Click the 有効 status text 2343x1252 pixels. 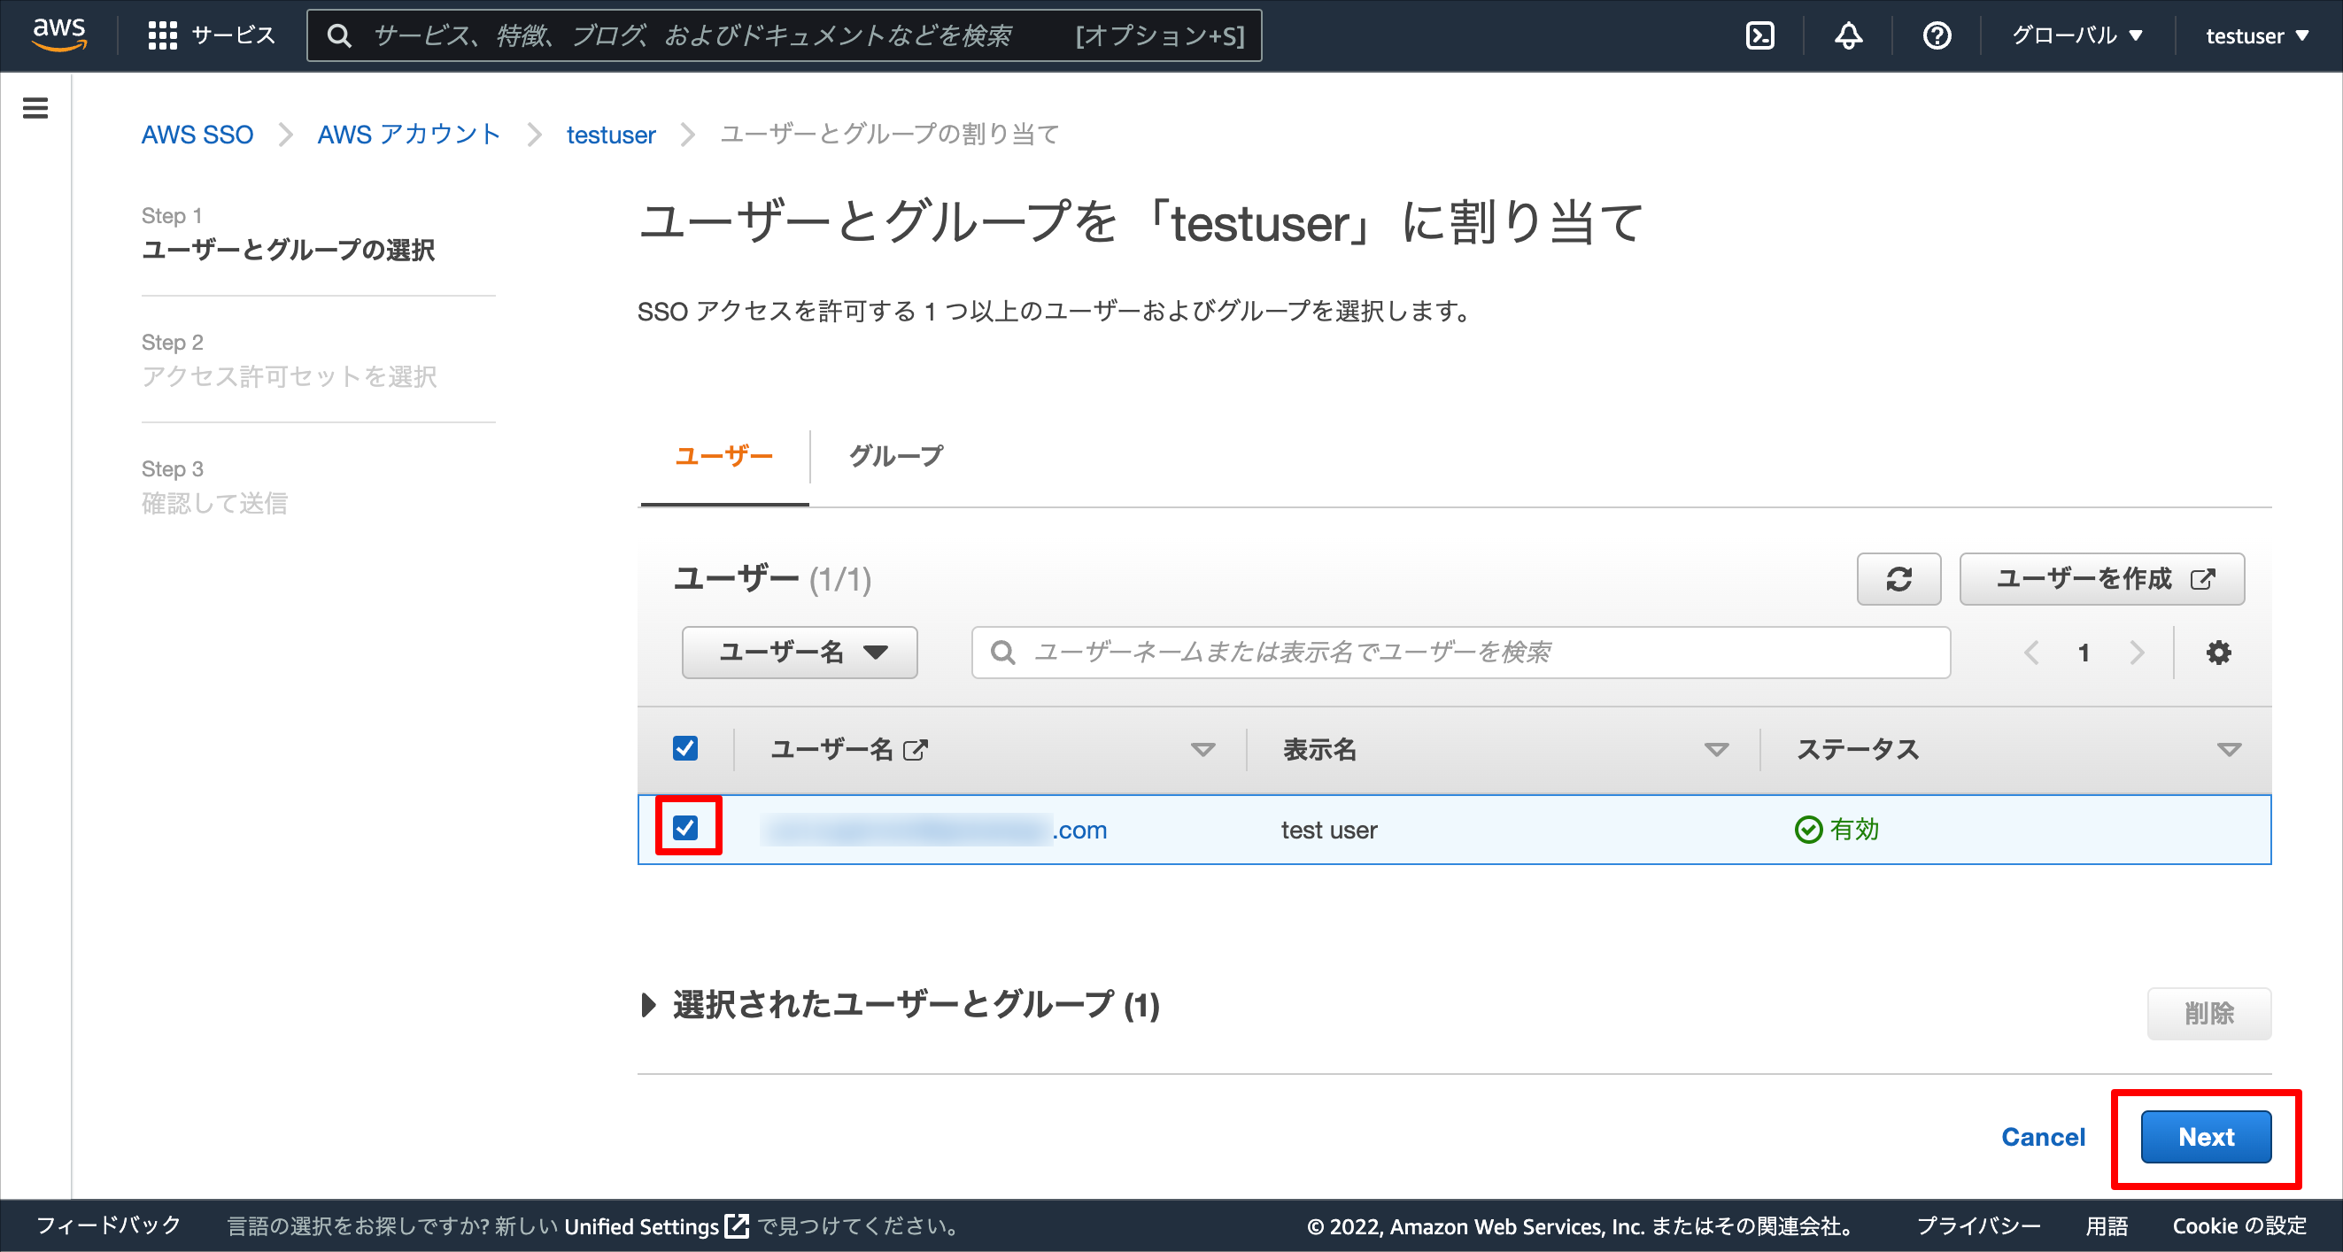1853,830
